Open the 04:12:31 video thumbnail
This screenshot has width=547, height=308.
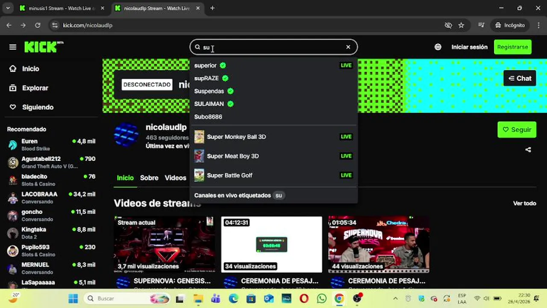[x=271, y=244]
